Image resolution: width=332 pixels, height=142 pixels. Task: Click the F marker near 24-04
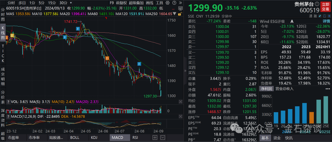[x=65, y=37]
